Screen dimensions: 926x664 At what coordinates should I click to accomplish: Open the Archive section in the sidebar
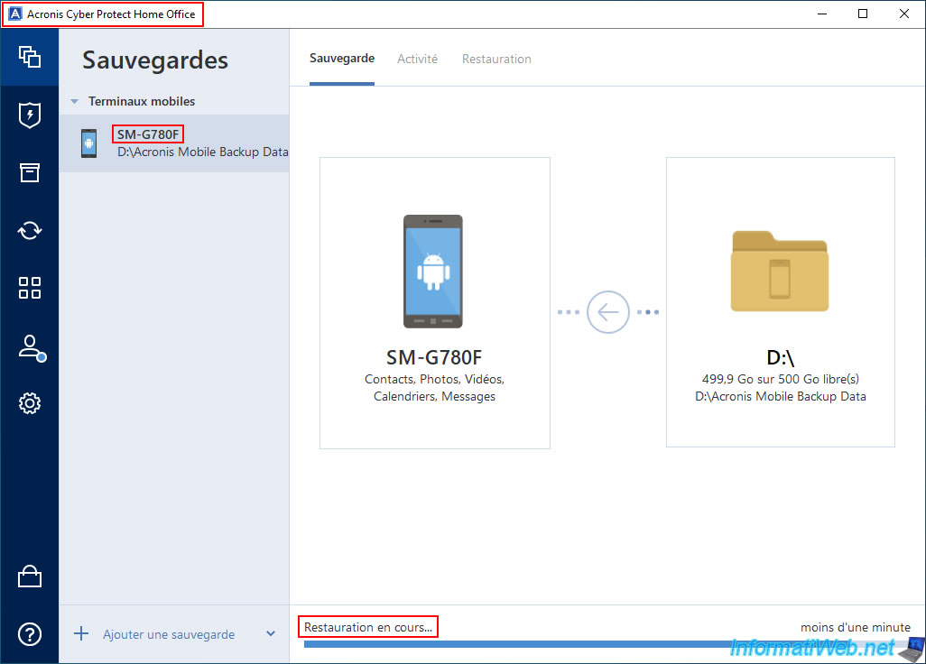tap(30, 172)
